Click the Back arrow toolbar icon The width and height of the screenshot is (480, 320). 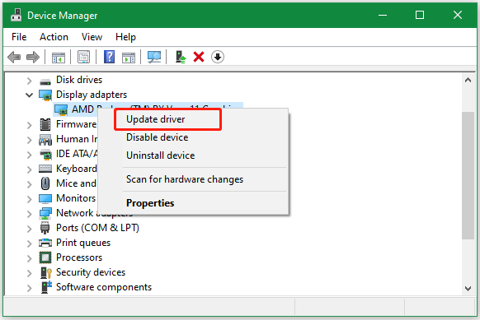pos(14,57)
